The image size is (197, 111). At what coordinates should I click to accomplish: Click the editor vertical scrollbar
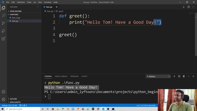coord(196,34)
